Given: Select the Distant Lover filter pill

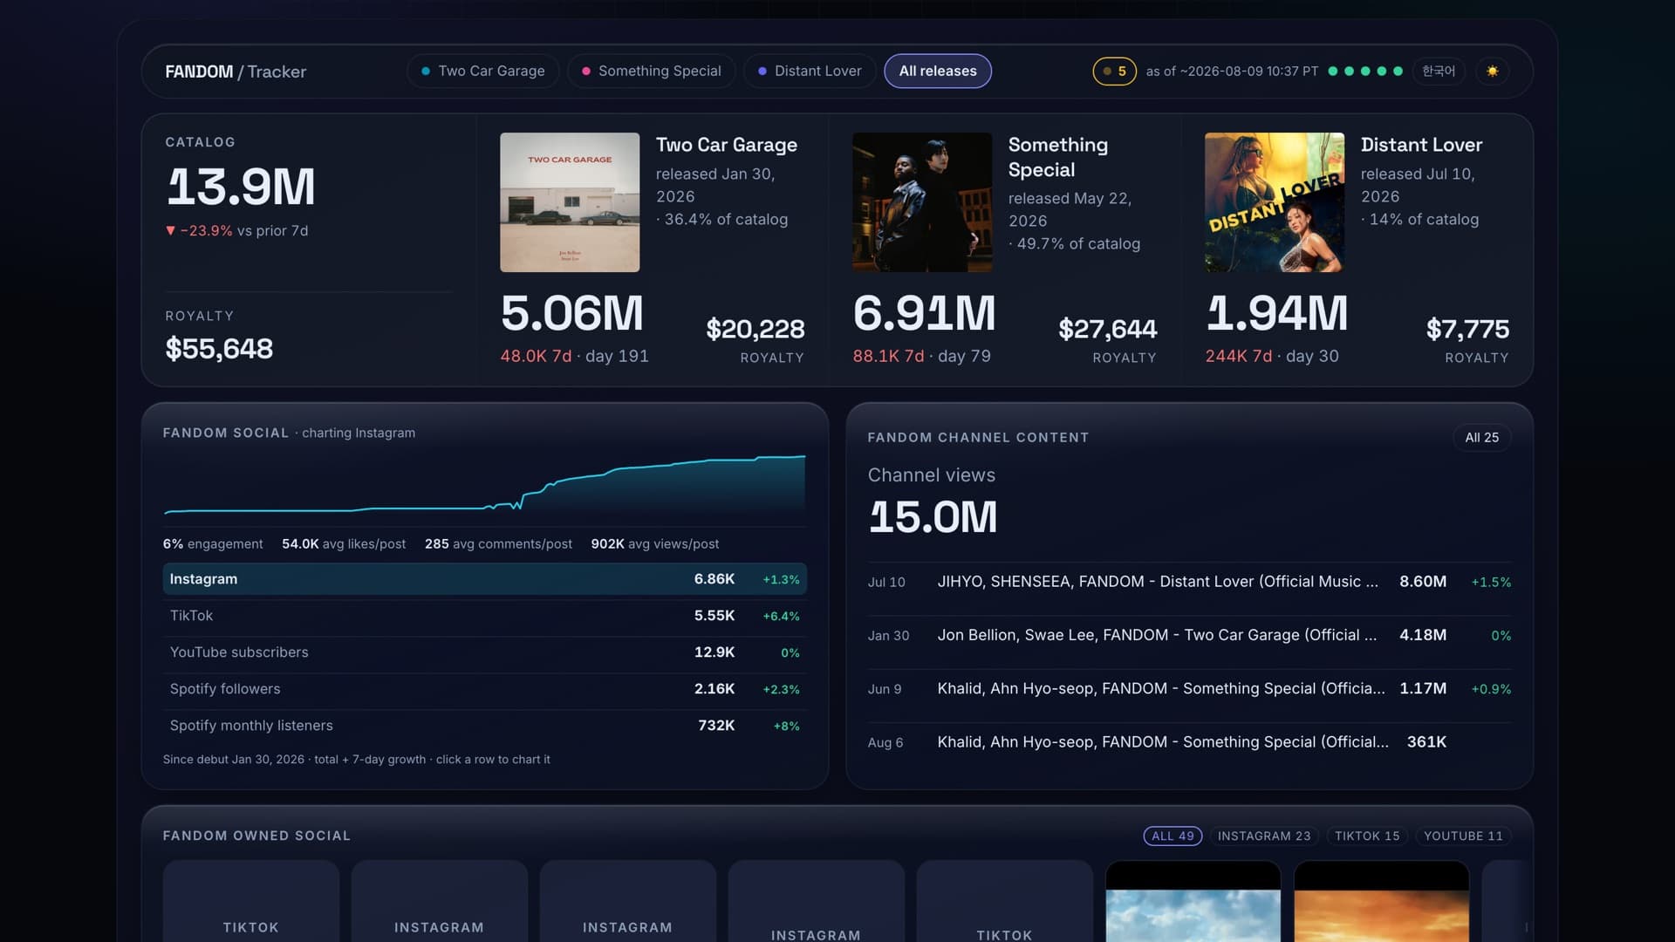Looking at the screenshot, I should pyautogui.click(x=810, y=71).
